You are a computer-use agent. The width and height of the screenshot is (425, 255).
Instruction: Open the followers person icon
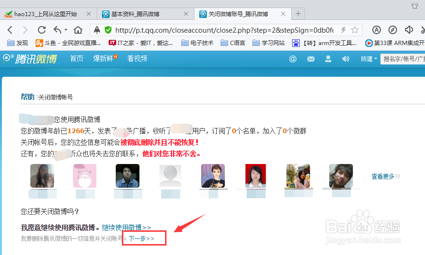[x=328, y=59]
